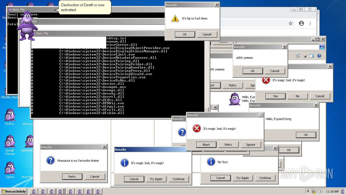Click the info icon in No Succ dialog
The image size is (346, 195).
click(x=211, y=162)
